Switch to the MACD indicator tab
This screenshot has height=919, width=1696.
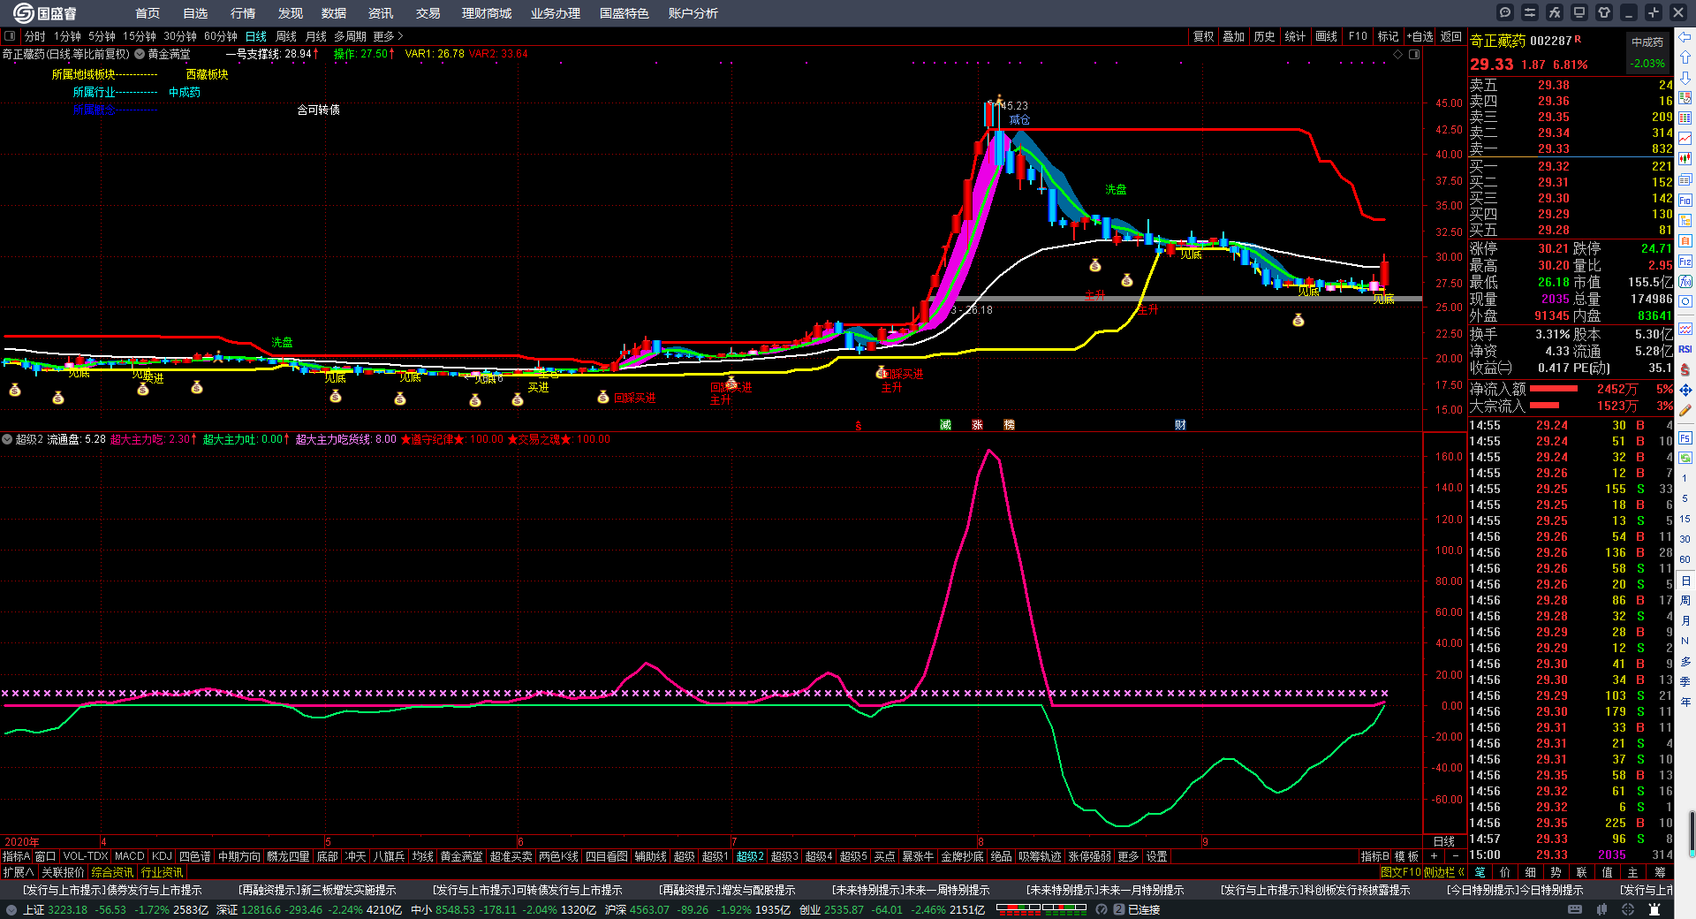(129, 856)
